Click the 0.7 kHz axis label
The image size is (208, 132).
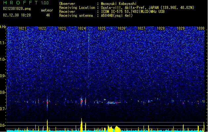click(3, 109)
